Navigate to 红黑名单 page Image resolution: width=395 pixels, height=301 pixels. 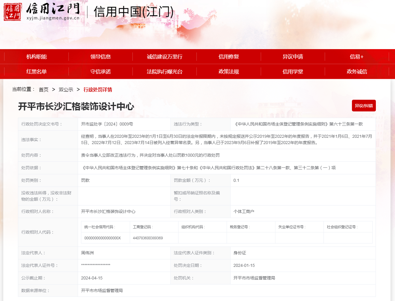(36, 72)
